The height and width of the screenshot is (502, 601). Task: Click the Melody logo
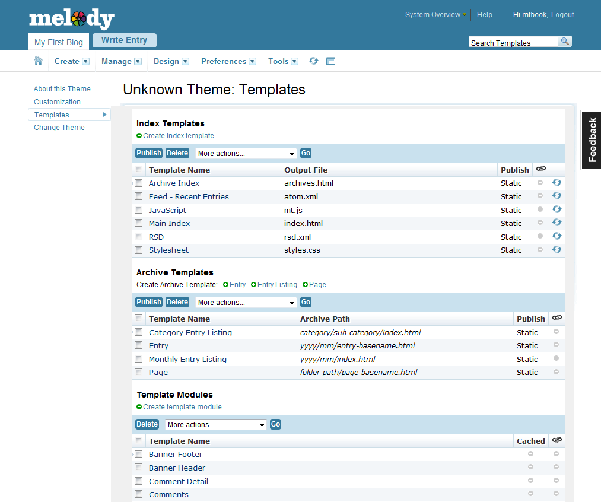click(72, 18)
